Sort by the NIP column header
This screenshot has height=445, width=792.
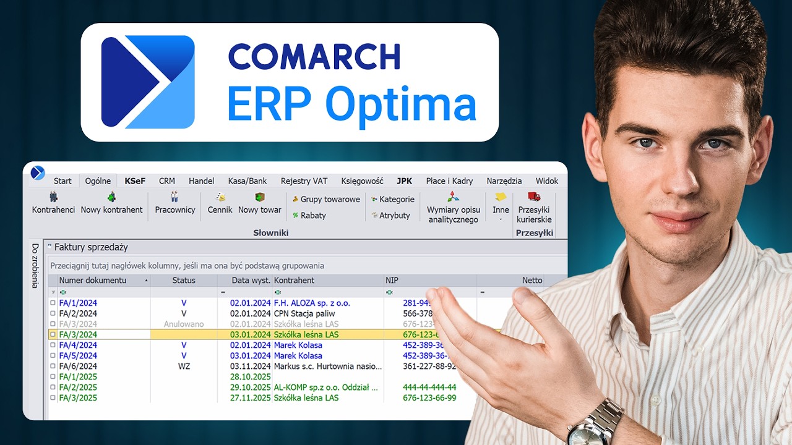430,281
